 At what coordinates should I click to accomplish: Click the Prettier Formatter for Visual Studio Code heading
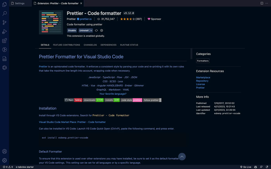click(81, 57)
